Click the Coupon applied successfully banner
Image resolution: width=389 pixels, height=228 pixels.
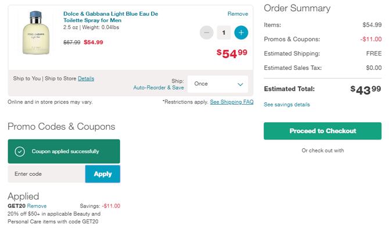point(64,151)
